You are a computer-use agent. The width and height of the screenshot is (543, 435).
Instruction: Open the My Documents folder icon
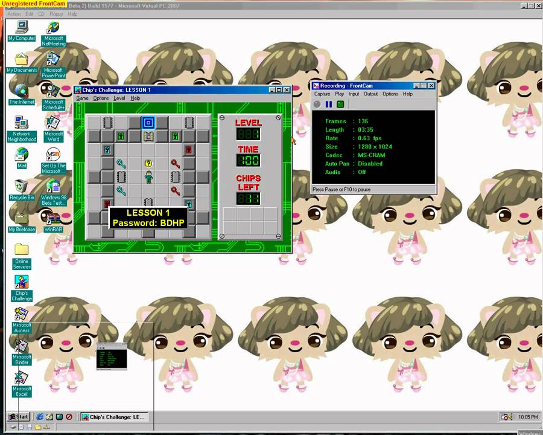[x=22, y=62]
